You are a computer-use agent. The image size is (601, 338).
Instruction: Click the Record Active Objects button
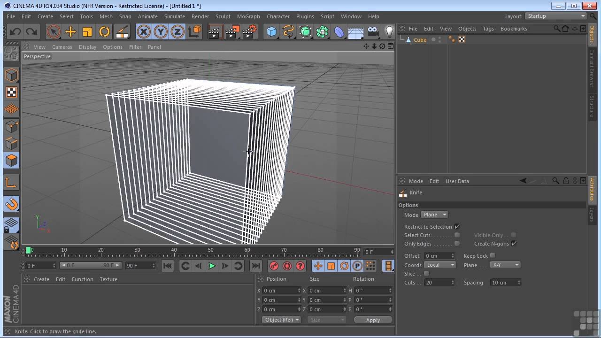[x=274, y=266]
